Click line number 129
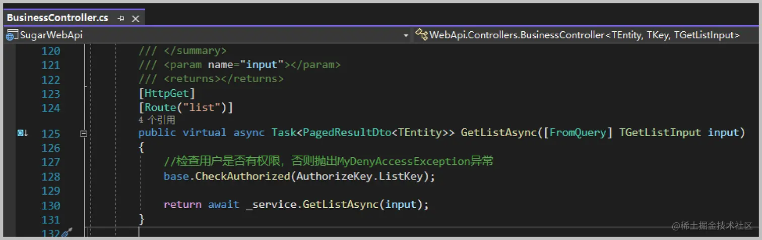The height and width of the screenshot is (240, 762). [x=50, y=191]
